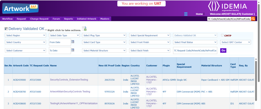Toggle the CMTP checkbox
The width and height of the screenshot is (261, 109).
(x=222, y=35)
